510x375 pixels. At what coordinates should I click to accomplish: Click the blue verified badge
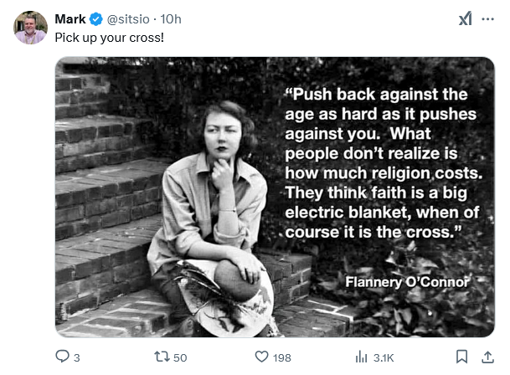click(95, 19)
